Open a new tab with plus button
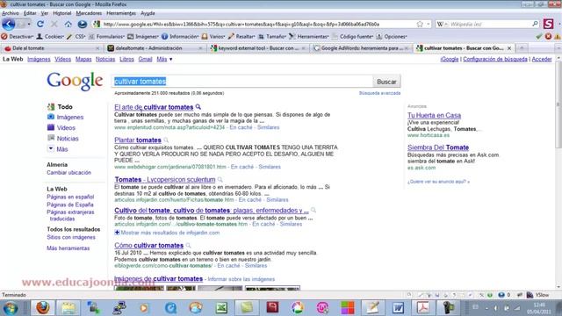562x316 pixels. pos(522,48)
